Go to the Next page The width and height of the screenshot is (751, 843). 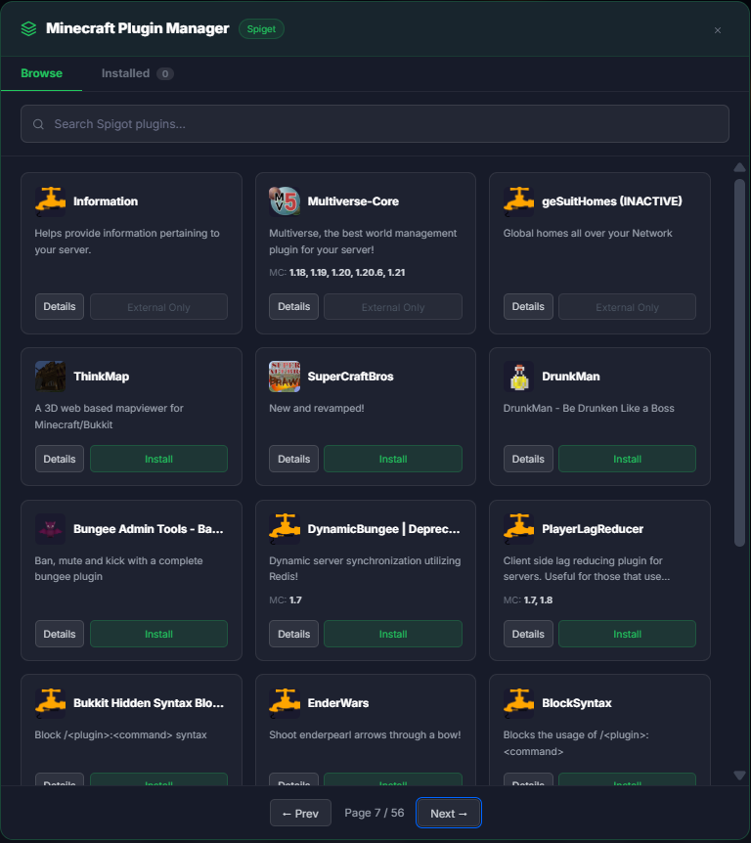click(449, 814)
